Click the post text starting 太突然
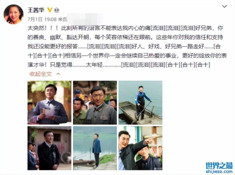The width and height of the screenshot is (235, 175). click(x=127, y=46)
